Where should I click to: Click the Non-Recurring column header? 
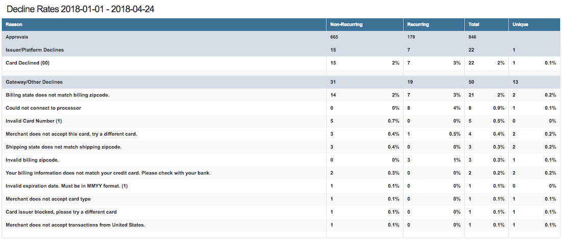[x=345, y=24]
